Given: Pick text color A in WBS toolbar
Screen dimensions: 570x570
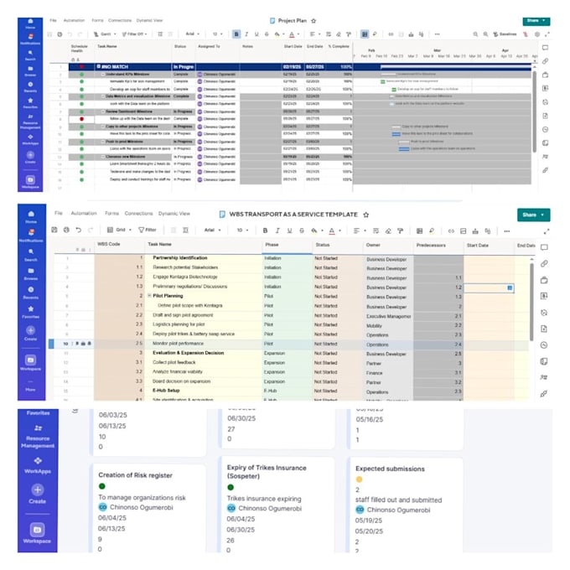Looking at the screenshot, I should [332, 231].
